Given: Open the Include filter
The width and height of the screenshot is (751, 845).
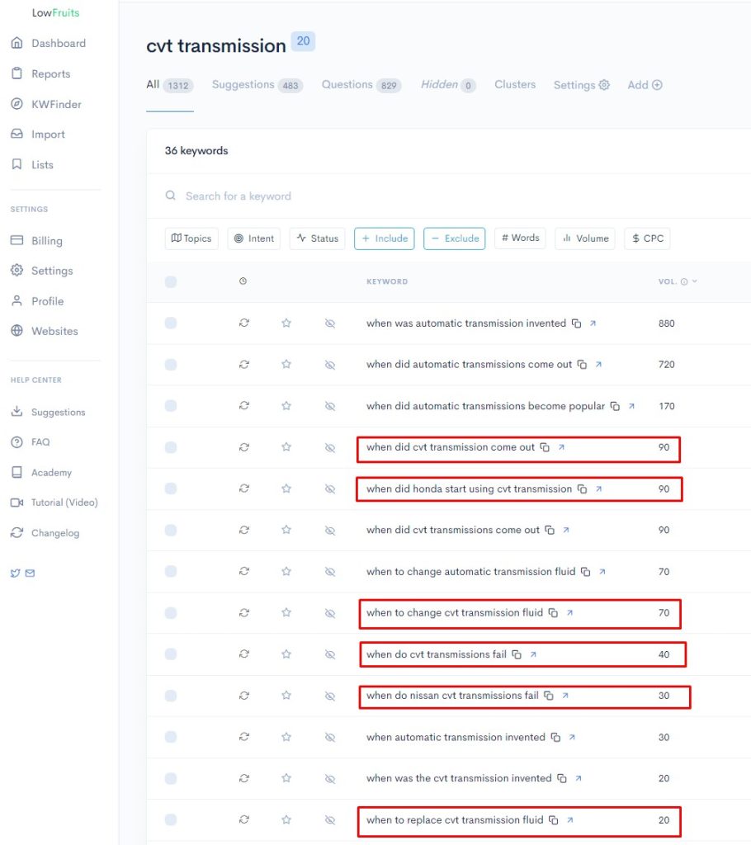Looking at the screenshot, I should pos(385,238).
